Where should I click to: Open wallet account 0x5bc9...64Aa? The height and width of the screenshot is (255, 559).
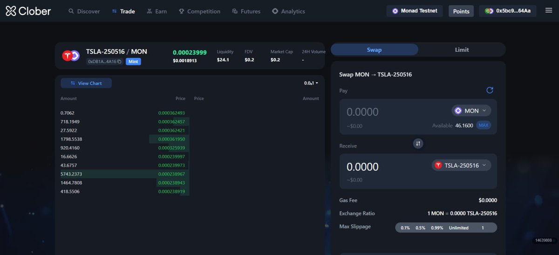(507, 11)
